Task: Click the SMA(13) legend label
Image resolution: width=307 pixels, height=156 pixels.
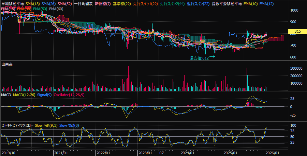Action: tap(33, 4)
